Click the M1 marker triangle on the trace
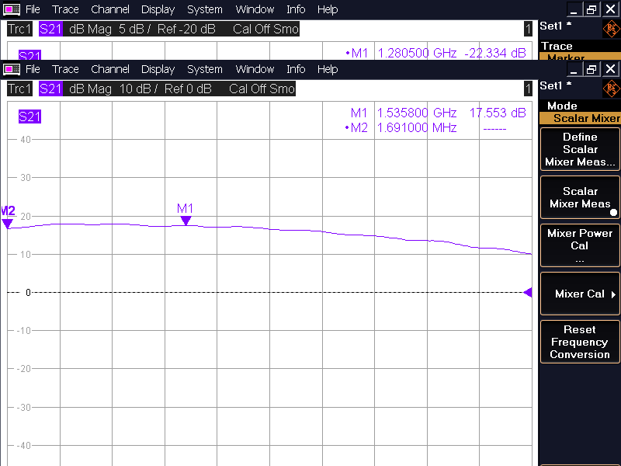621x466 pixels. click(186, 221)
